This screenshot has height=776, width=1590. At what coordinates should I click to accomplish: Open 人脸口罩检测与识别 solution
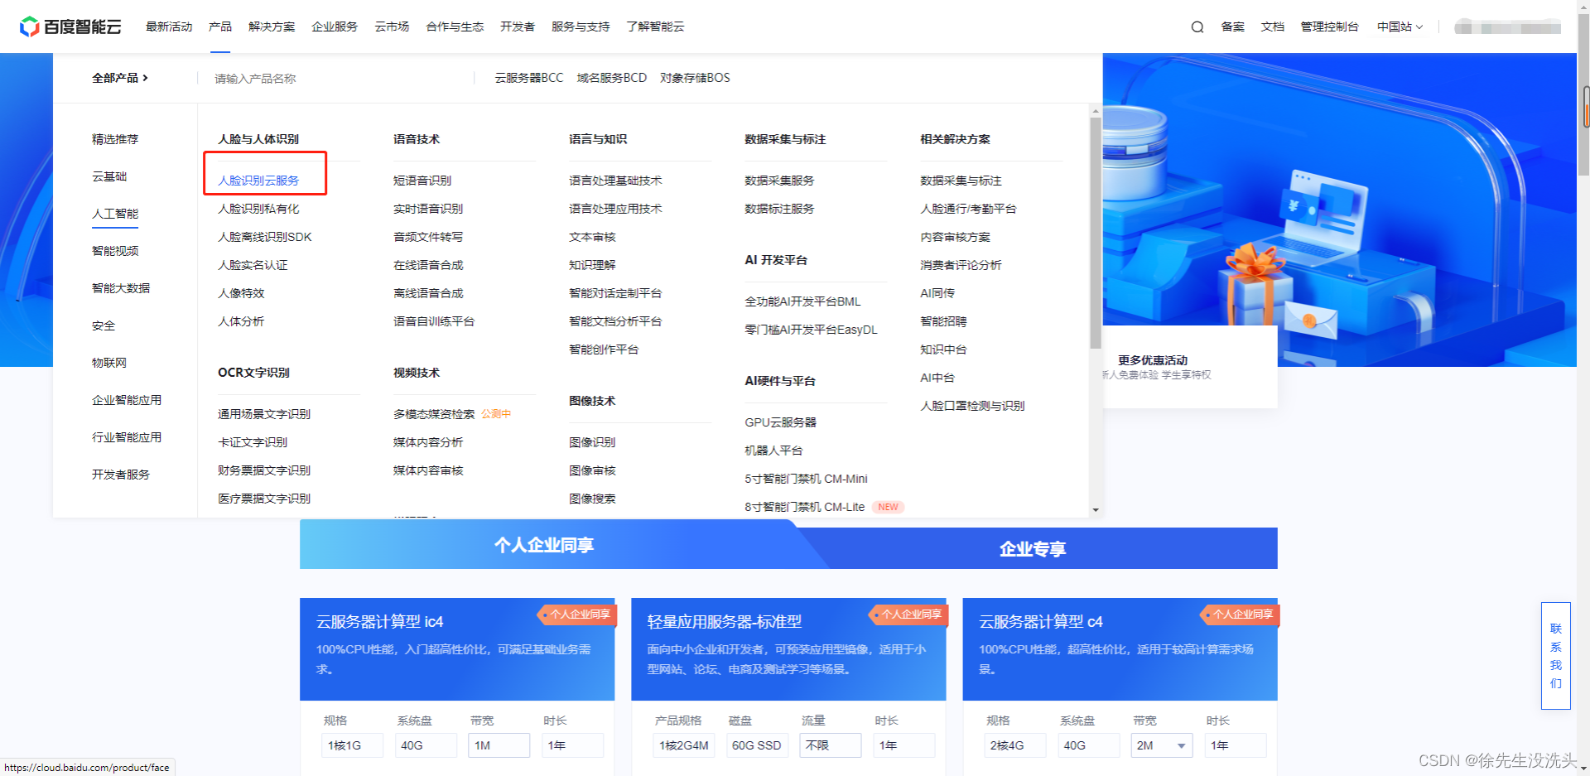pos(972,406)
